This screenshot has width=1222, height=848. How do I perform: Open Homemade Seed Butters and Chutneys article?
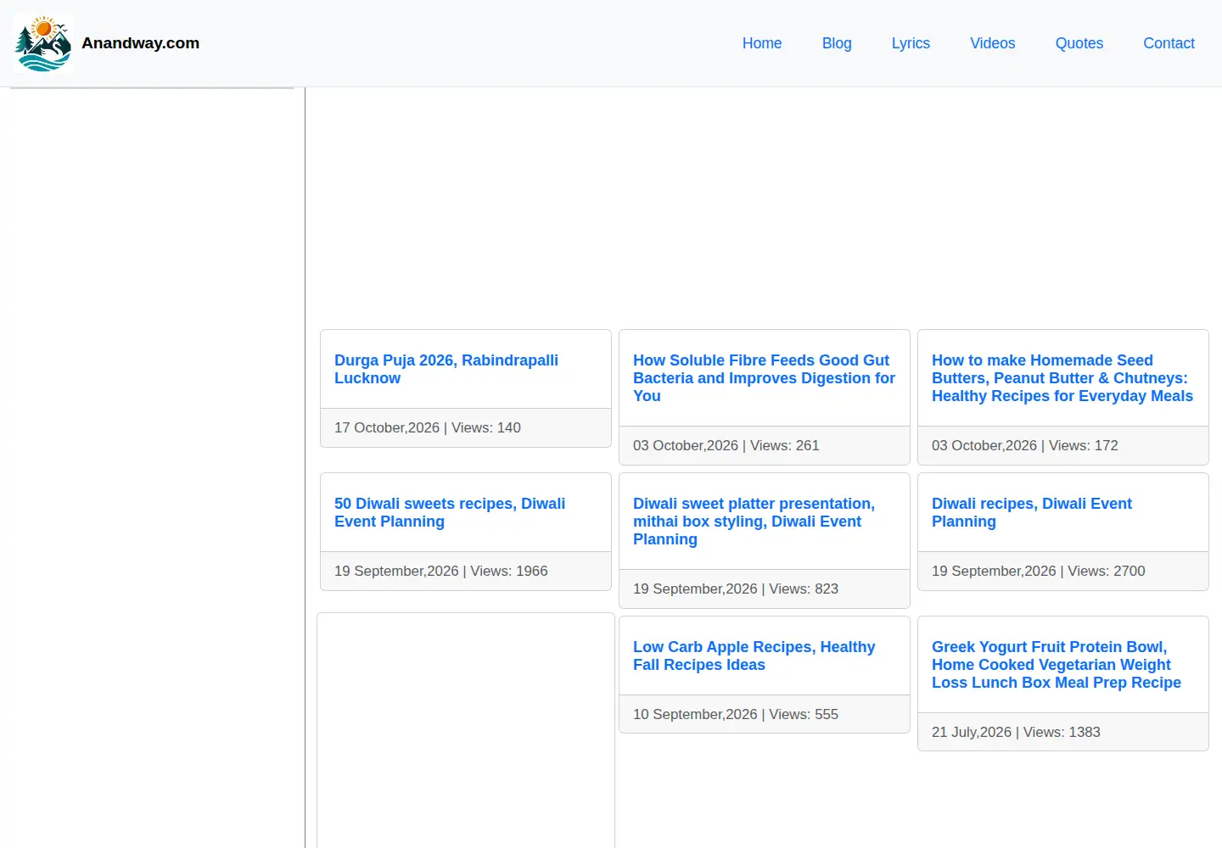pyautogui.click(x=1062, y=378)
